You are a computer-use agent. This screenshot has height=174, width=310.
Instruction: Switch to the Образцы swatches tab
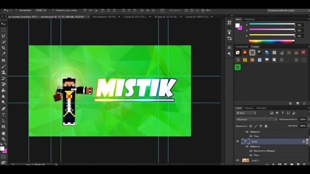tap(249, 19)
